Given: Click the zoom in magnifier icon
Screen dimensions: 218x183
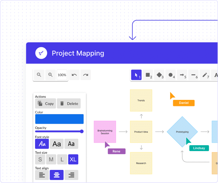Looking at the screenshot, I should [50, 75].
